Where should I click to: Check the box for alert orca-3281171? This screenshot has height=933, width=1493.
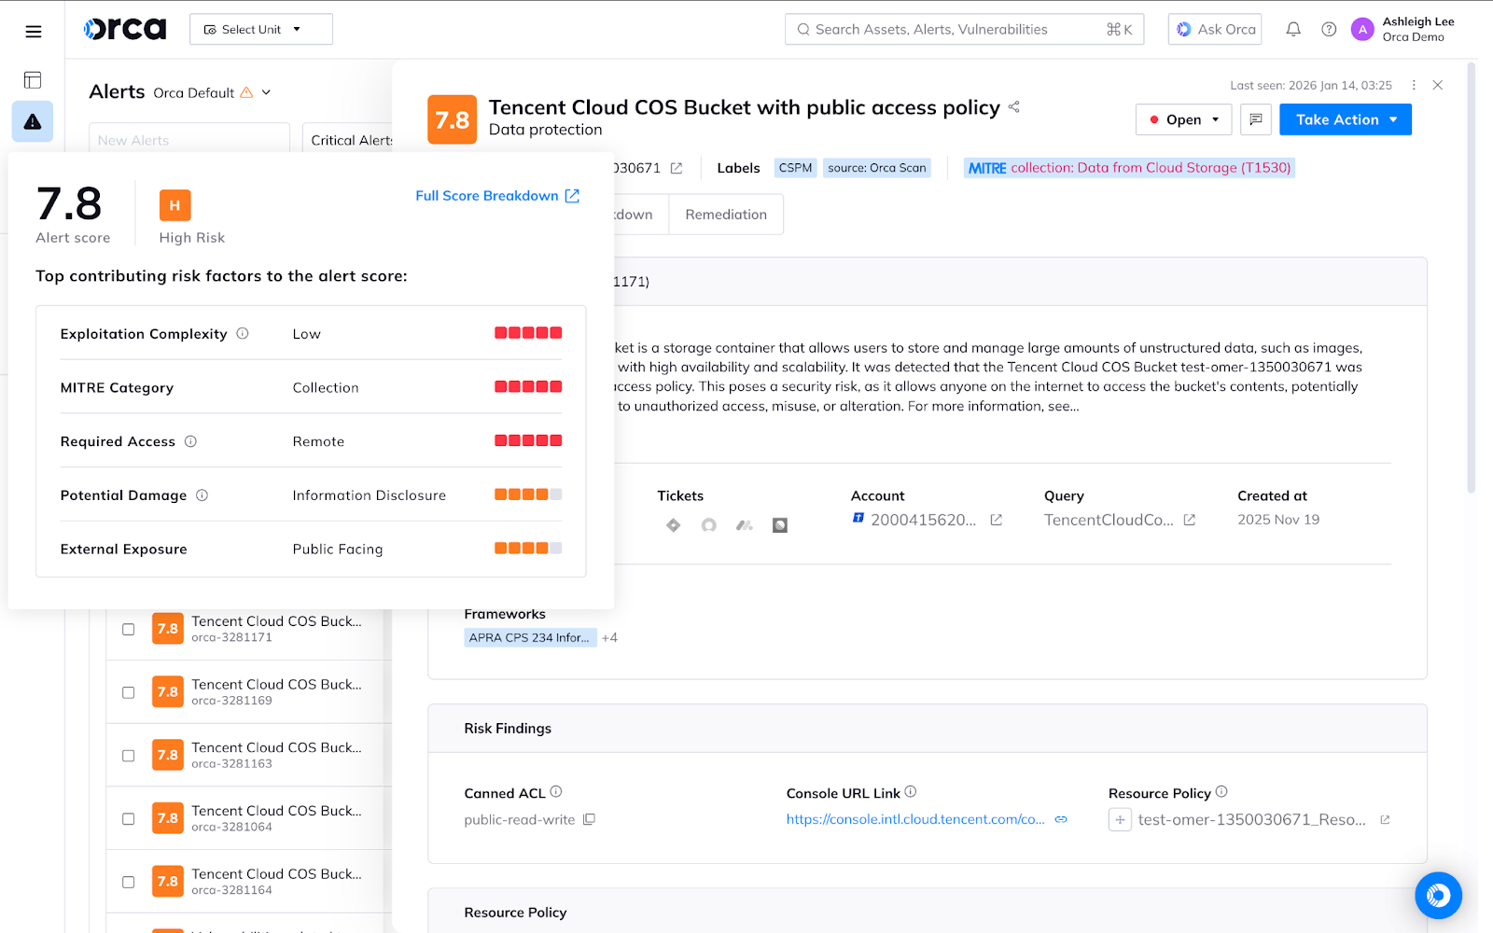click(129, 630)
